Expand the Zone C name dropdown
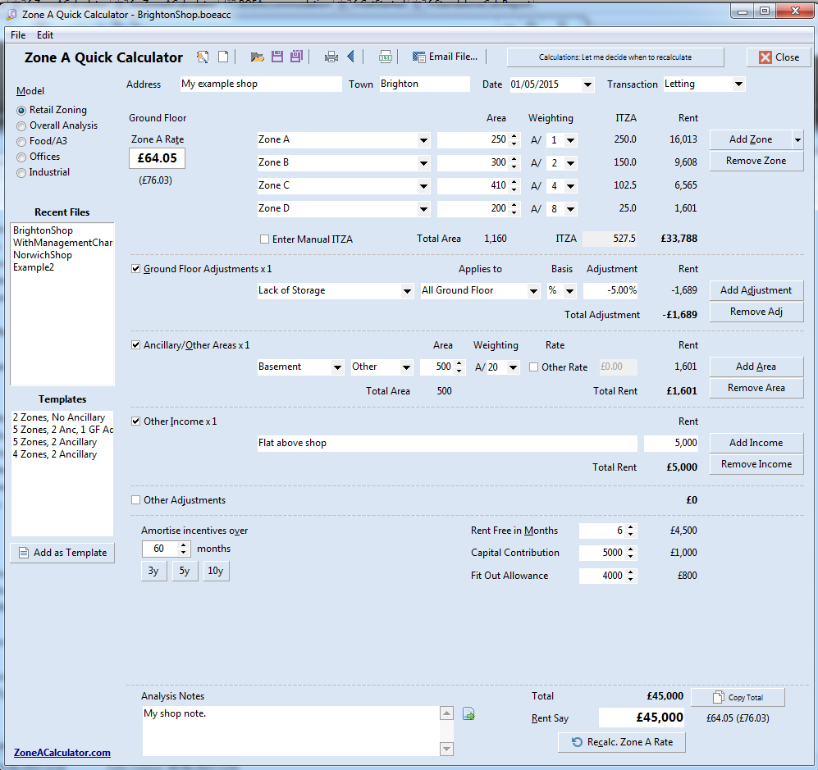Screen dimensions: 818x770 pyautogui.click(x=423, y=186)
